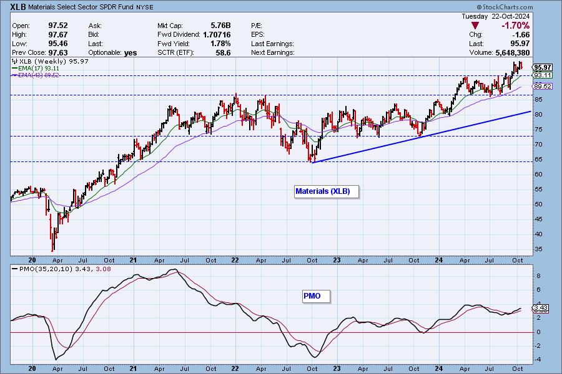Click the red down-triangle change indicator
This screenshot has height=374, width=562.
(475, 26)
